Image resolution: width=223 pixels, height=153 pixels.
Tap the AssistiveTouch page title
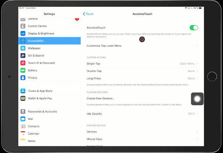click(x=143, y=14)
